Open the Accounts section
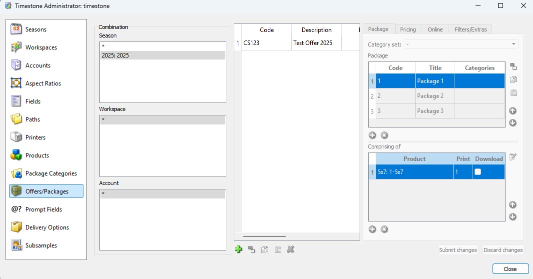This screenshot has height=279, width=533. [46, 65]
